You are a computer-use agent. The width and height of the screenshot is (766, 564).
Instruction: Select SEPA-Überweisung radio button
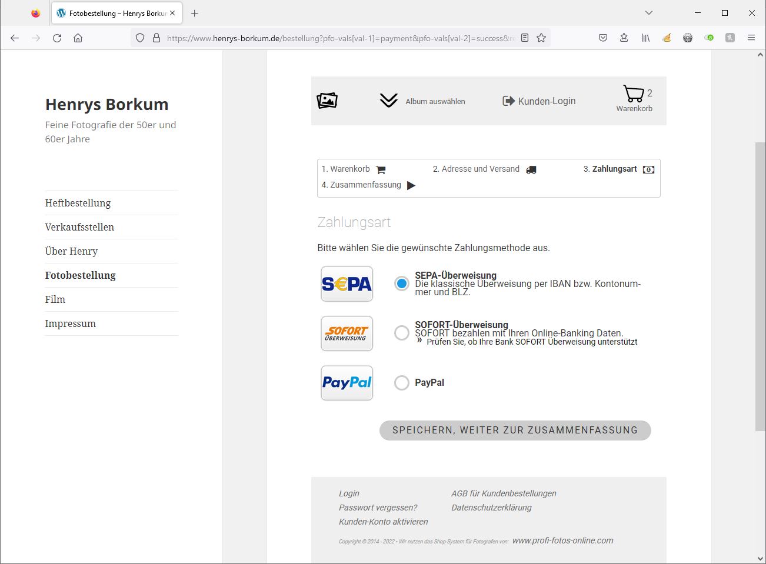pos(402,283)
